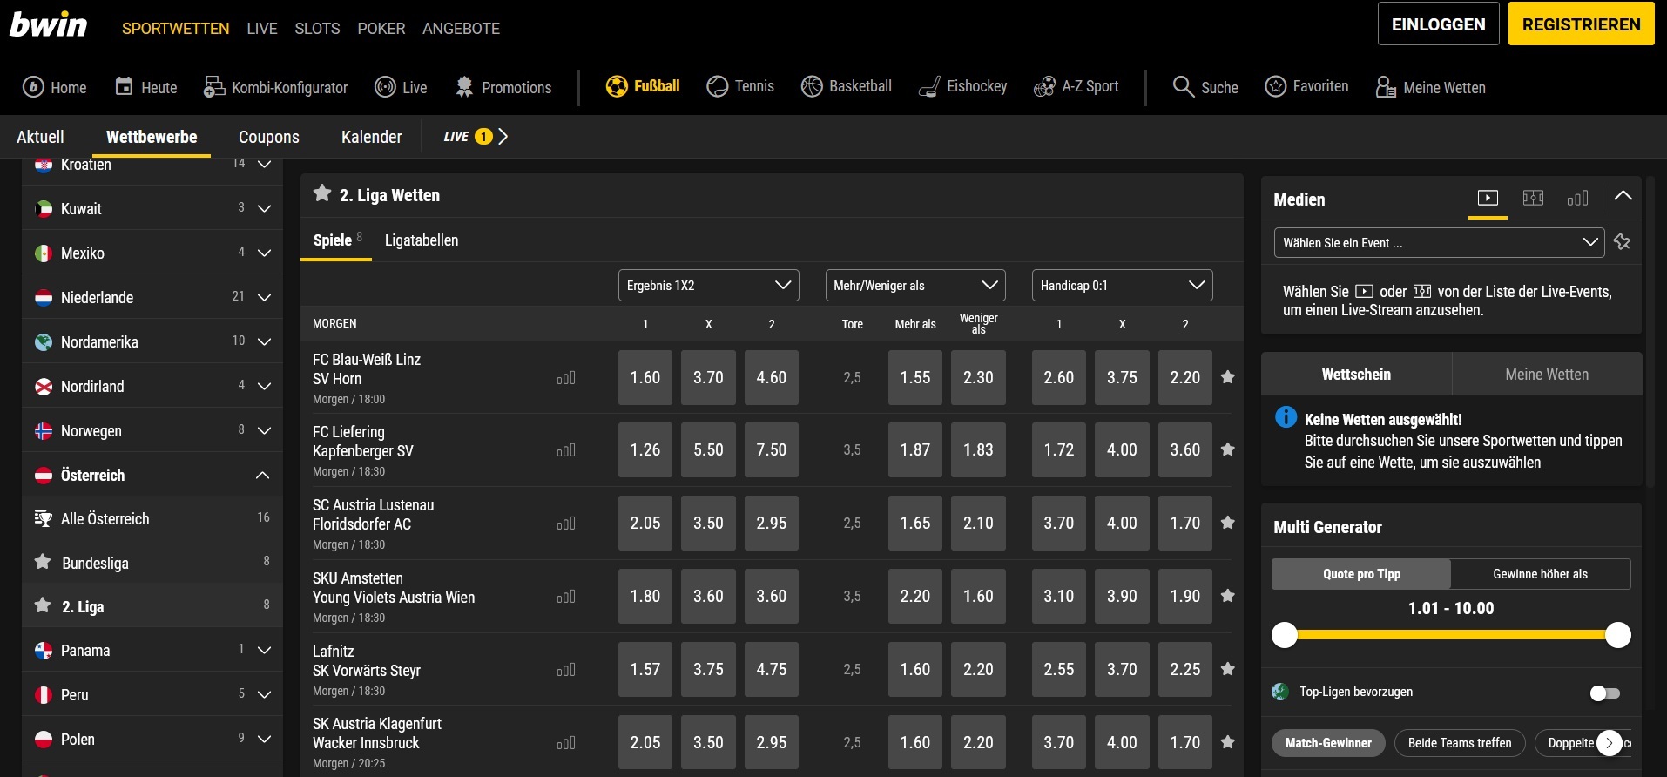Open the Ergebnis 1X2 market dropdown

tap(708, 286)
